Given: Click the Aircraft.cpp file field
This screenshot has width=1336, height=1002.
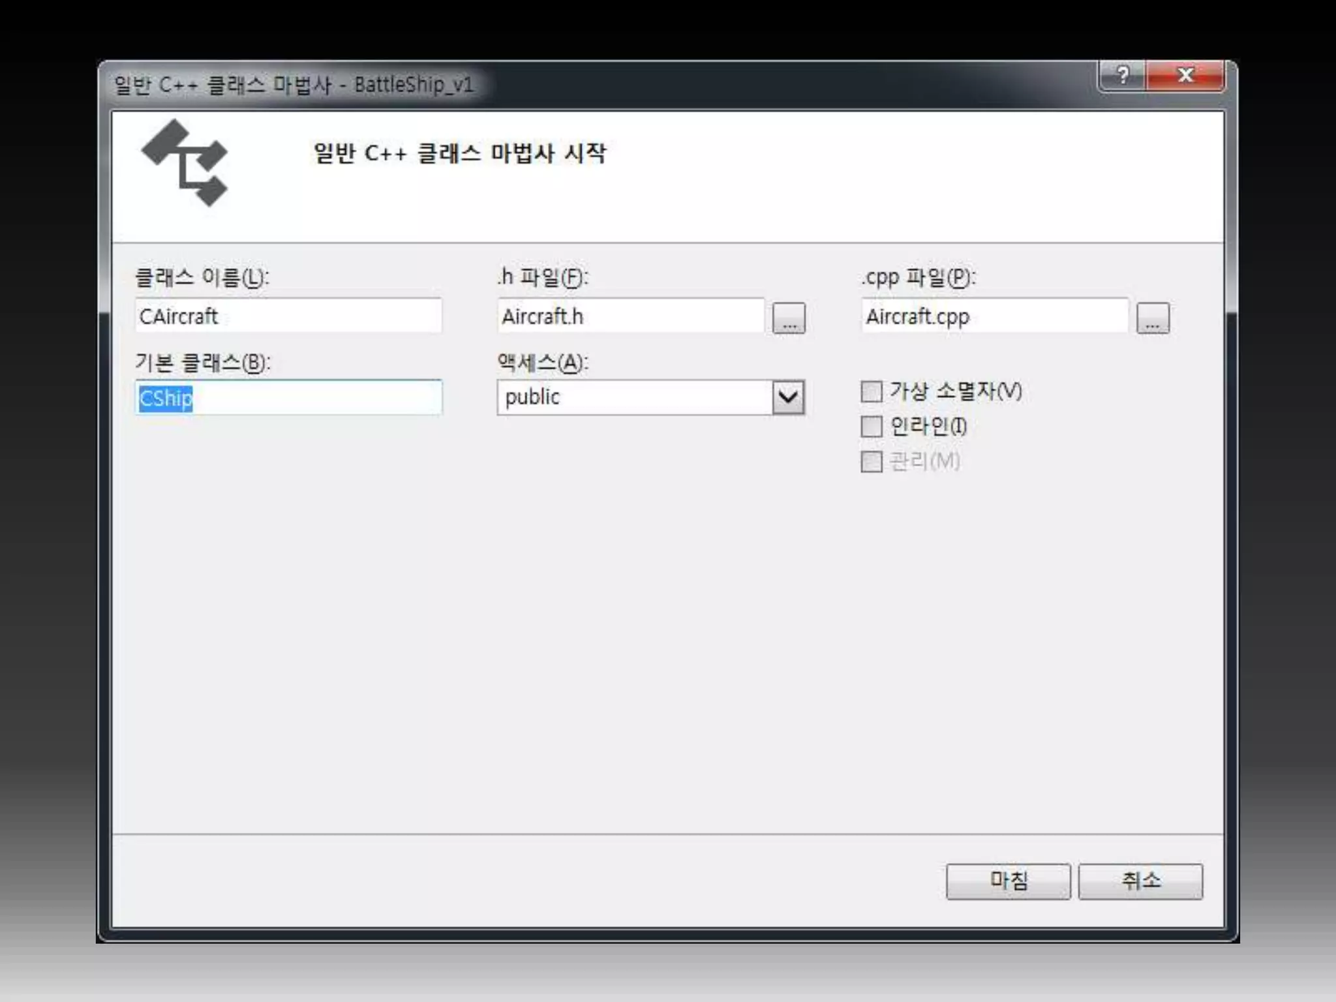Looking at the screenshot, I should 994,316.
